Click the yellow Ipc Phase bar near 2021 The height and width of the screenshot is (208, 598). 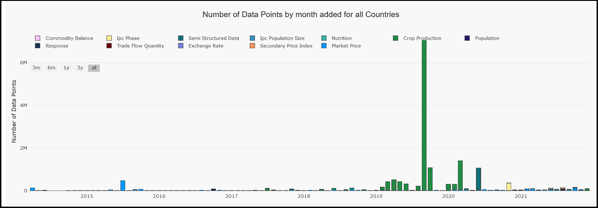[509, 186]
